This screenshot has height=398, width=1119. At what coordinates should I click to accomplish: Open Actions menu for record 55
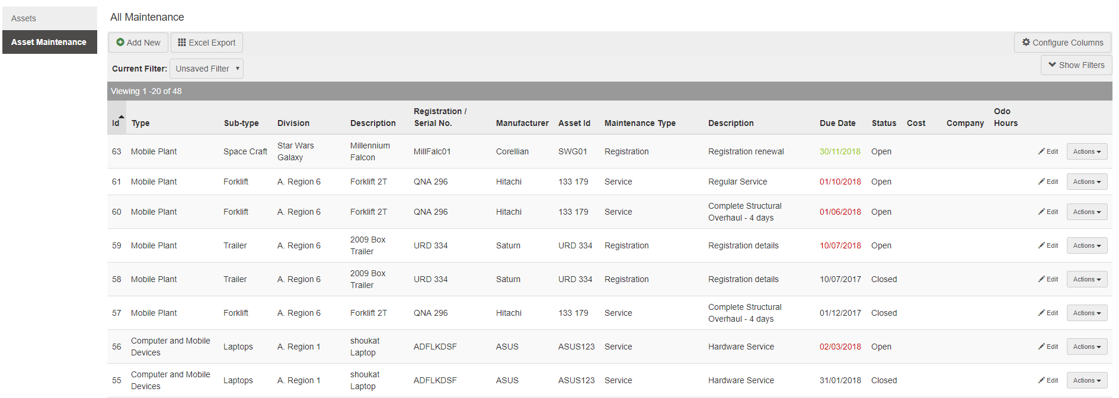click(1086, 380)
